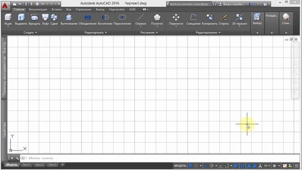
Task: Expand the Редактировать panel dropdown
Action: click(95, 33)
